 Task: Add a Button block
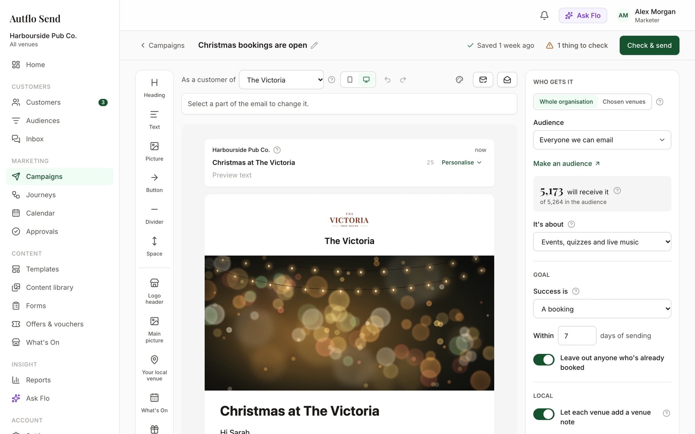(x=154, y=183)
